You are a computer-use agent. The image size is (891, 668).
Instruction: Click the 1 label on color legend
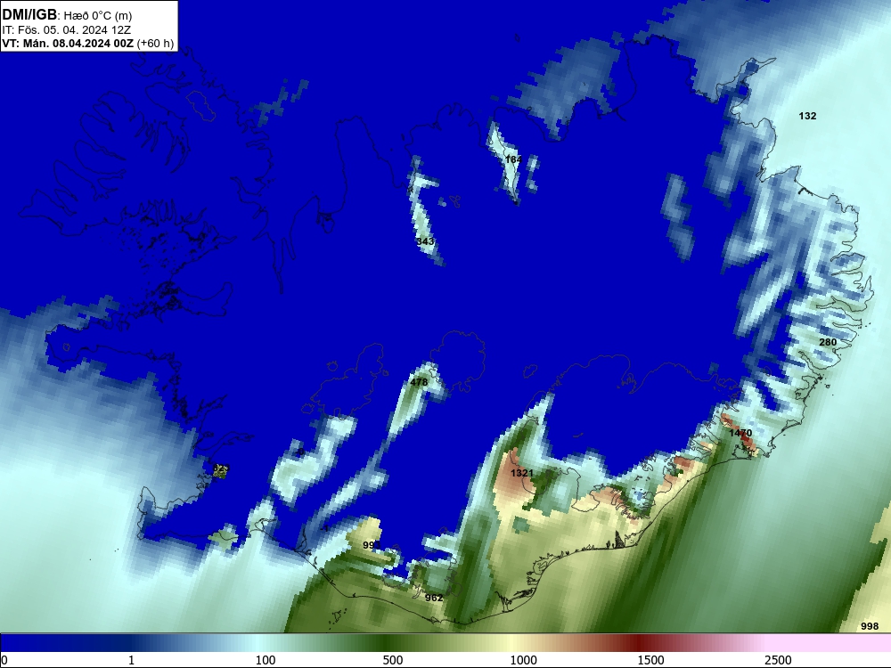(131, 660)
